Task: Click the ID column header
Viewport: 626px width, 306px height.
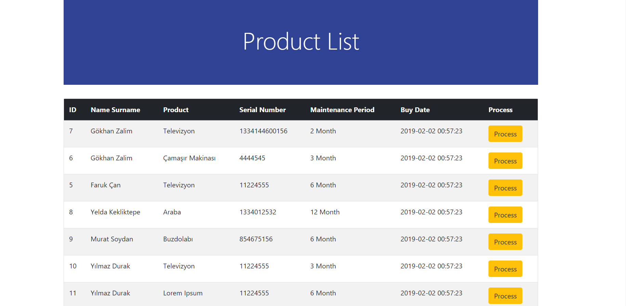Action: click(x=73, y=110)
